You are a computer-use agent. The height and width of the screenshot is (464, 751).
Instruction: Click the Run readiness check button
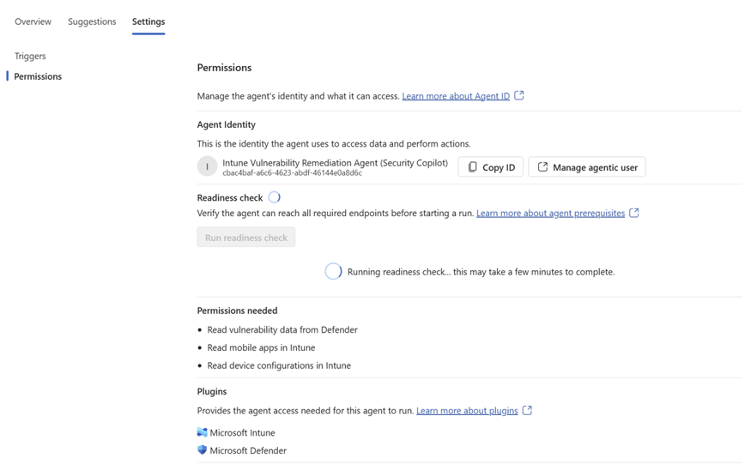pos(246,238)
